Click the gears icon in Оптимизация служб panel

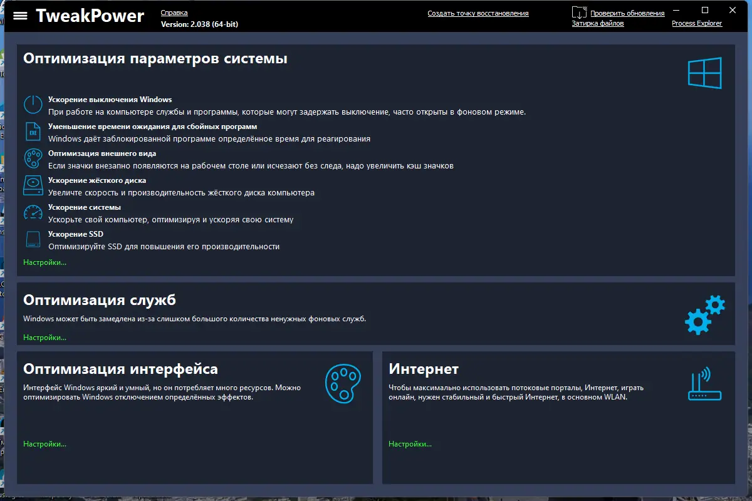(x=704, y=315)
